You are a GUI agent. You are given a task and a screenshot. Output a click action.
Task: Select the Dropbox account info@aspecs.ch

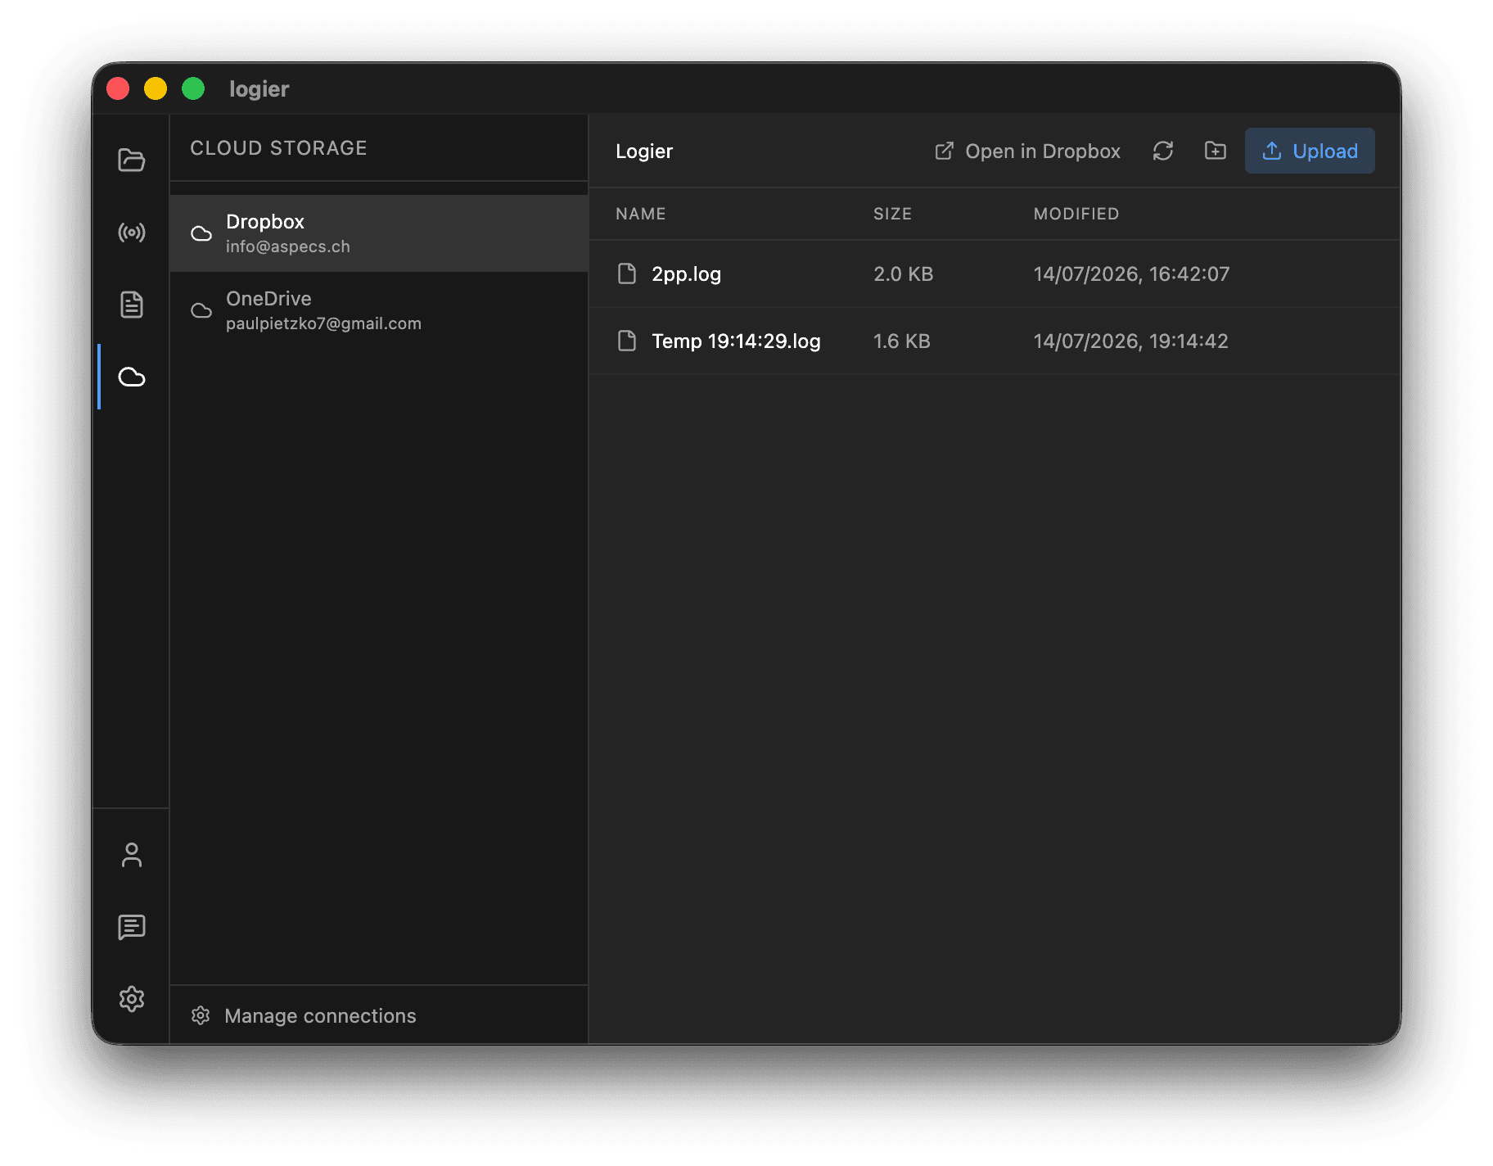pos(379,233)
